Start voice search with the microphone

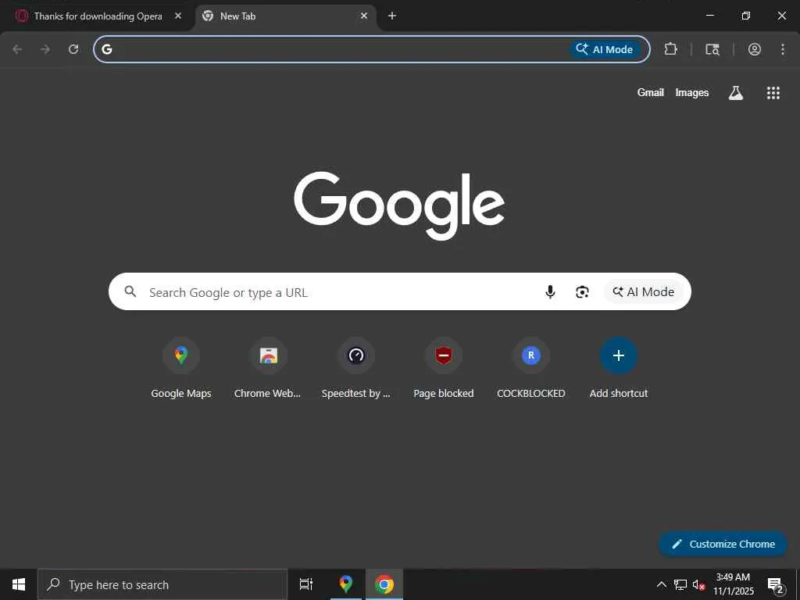[550, 291]
